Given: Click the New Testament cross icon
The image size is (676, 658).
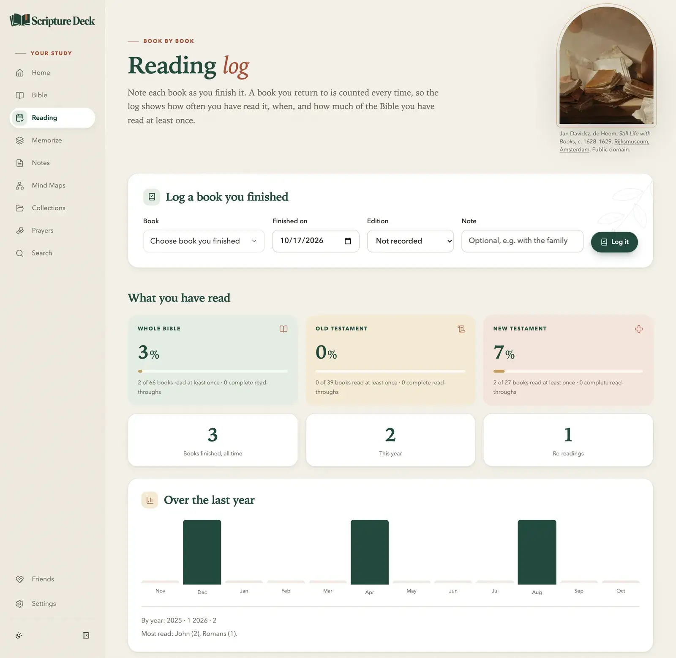Looking at the screenshot, I should pyautogui.click(x=639, y=329).
